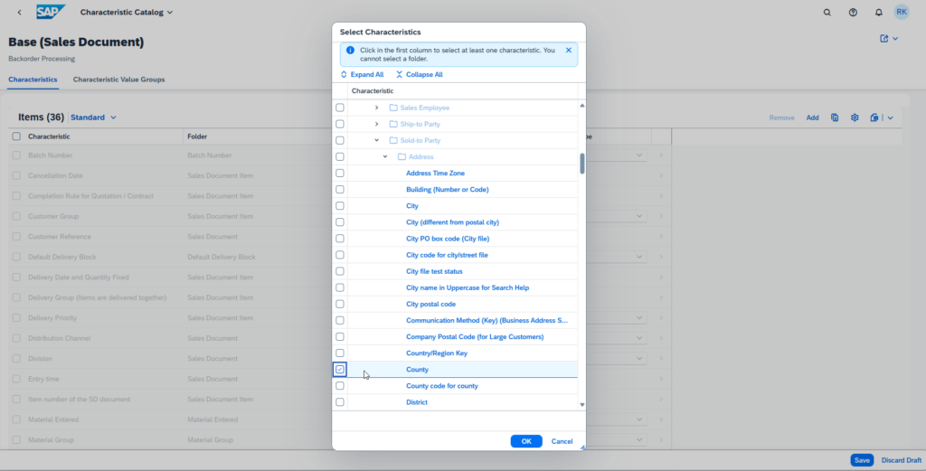This screenshot has height=471, width=926.
Task: Open the share options dropdown arrow
Action: click(x=895, y=38)
